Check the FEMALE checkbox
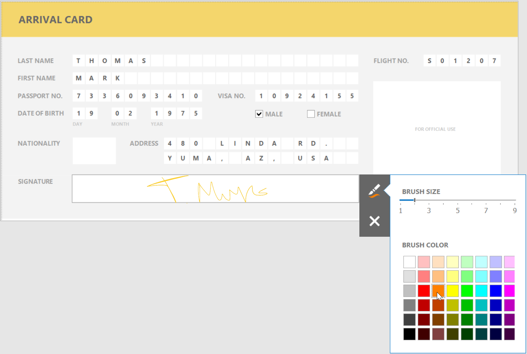Screen dimensions: 527x354 pos(311,114)
